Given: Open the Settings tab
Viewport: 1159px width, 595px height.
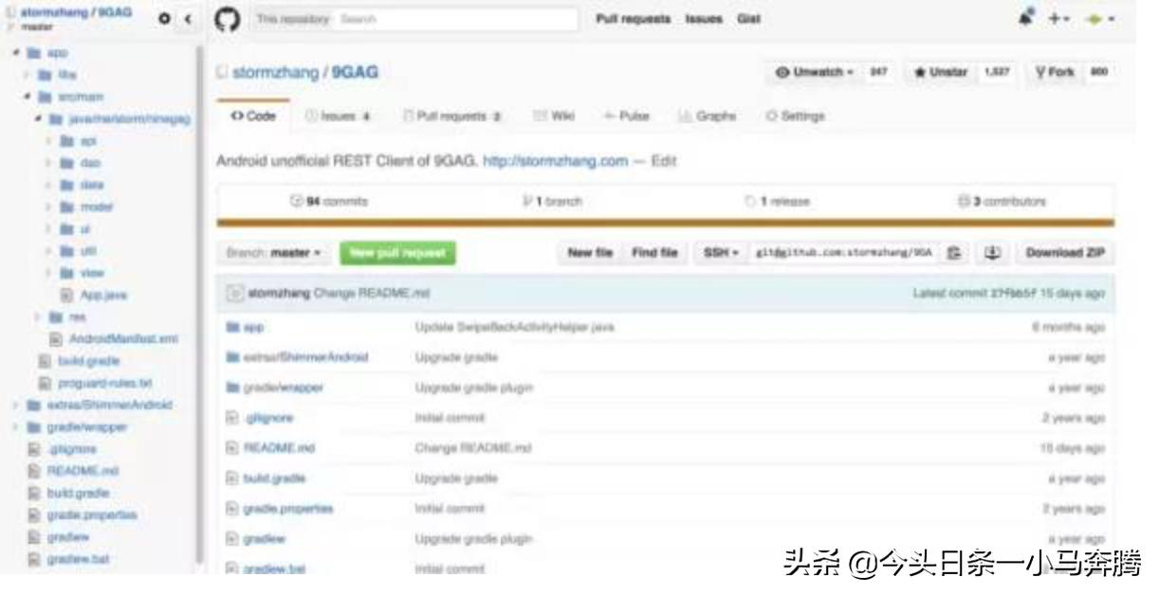Looking at the screenshot, I should (x=795, y=116).
